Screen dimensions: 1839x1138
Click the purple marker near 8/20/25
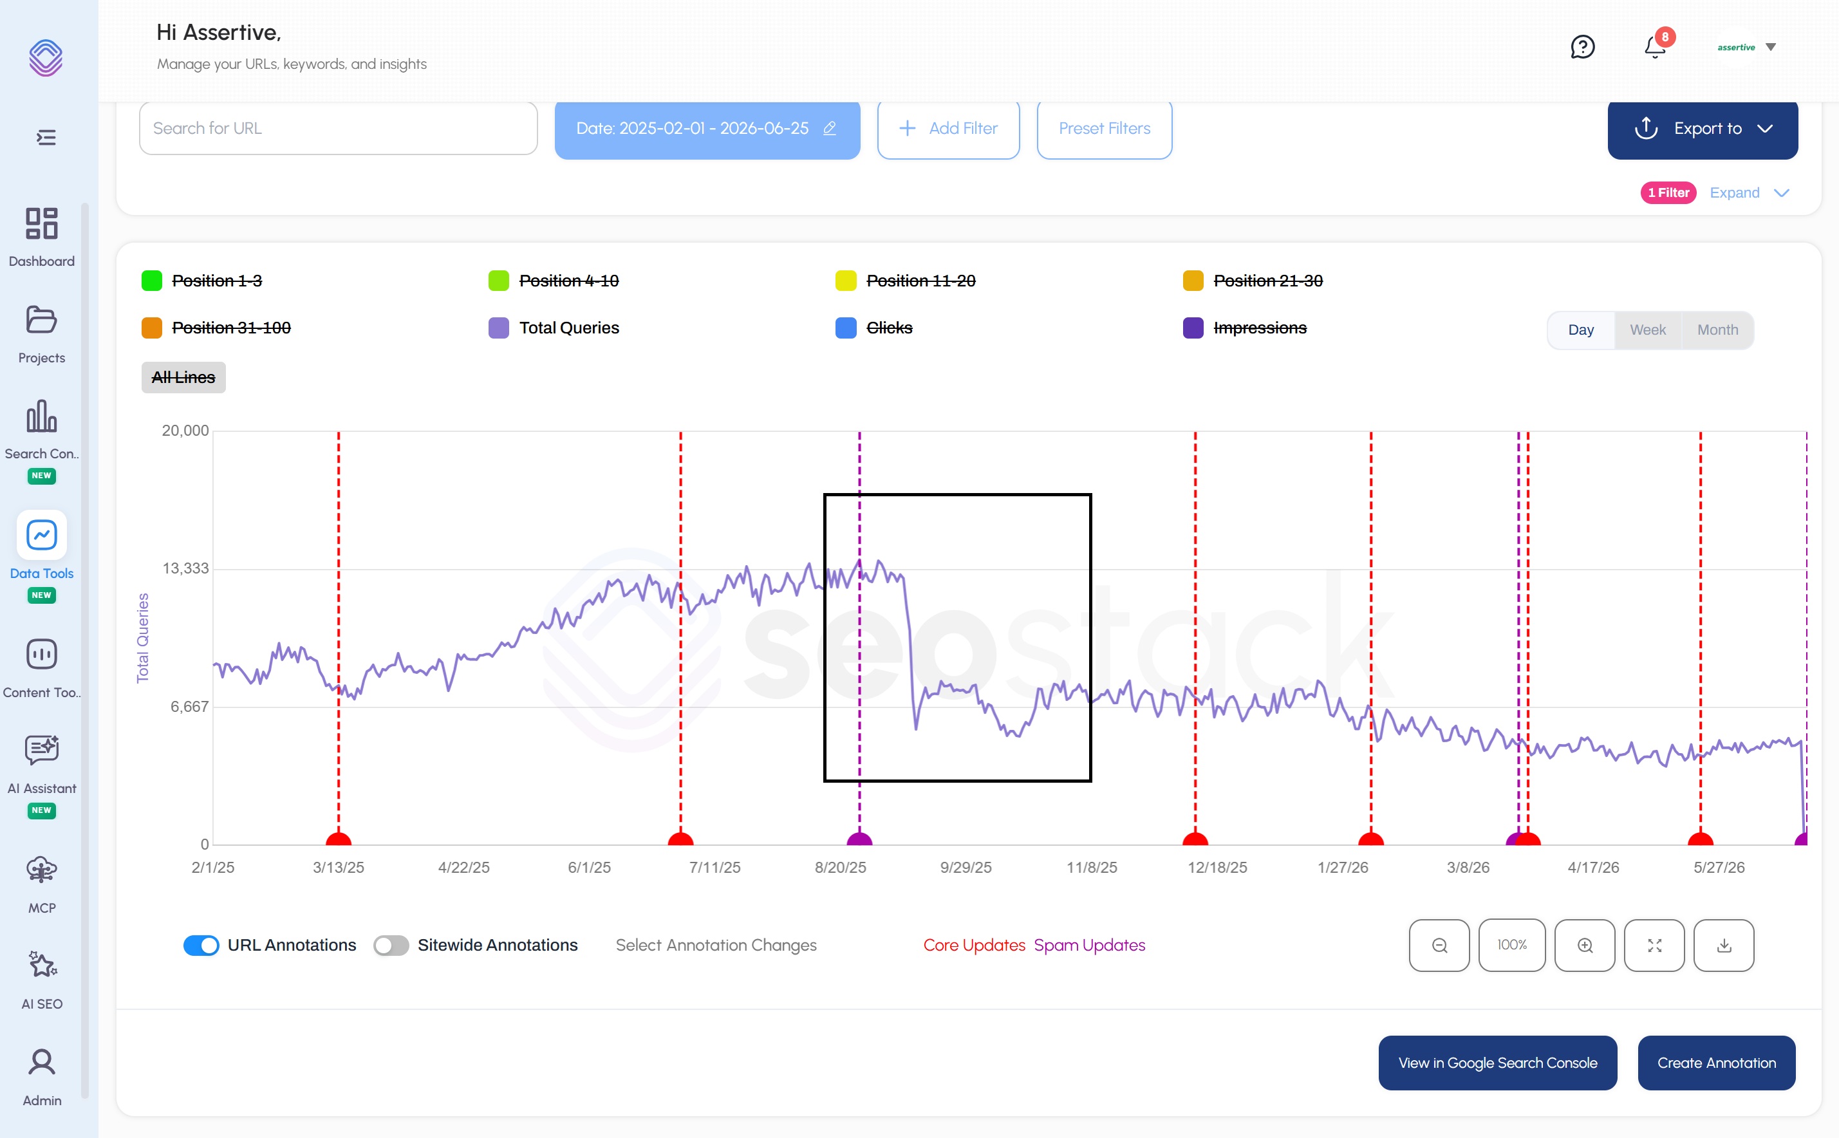click(859, 839)
